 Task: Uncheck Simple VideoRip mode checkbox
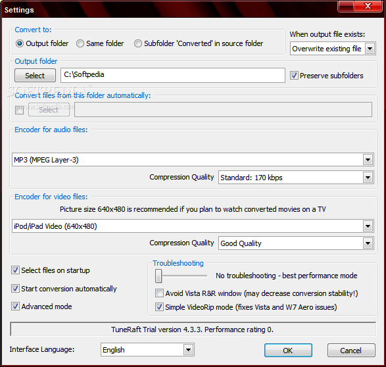(159, 307)
